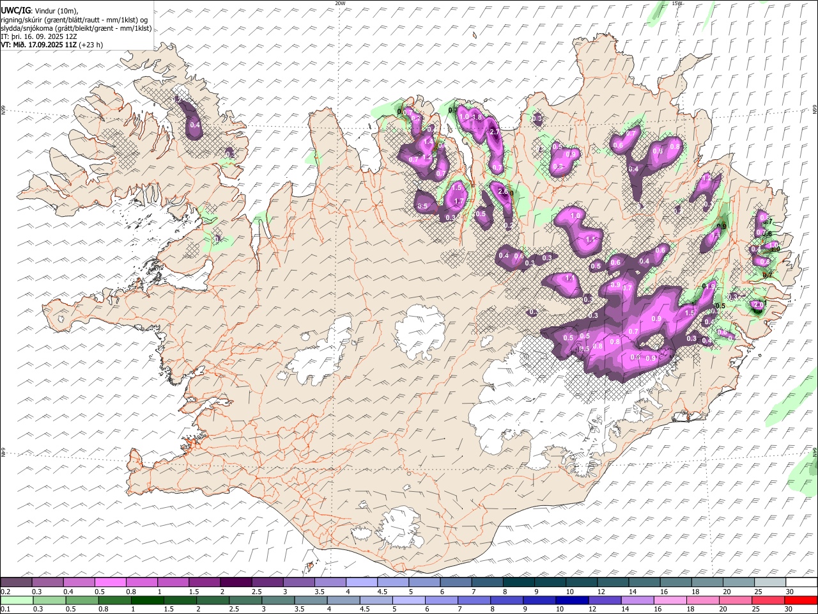Pick the light pink rain swatch between 16 and 18
This screenshot has height=614, width=818.
671,600
